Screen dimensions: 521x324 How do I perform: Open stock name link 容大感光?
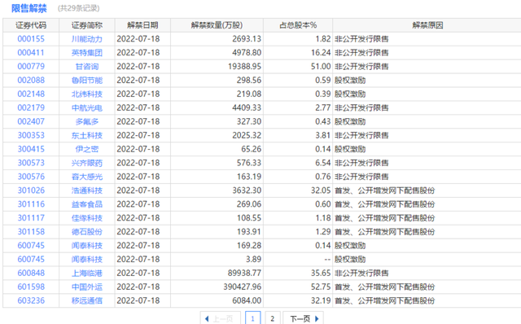tap(87, 177)
